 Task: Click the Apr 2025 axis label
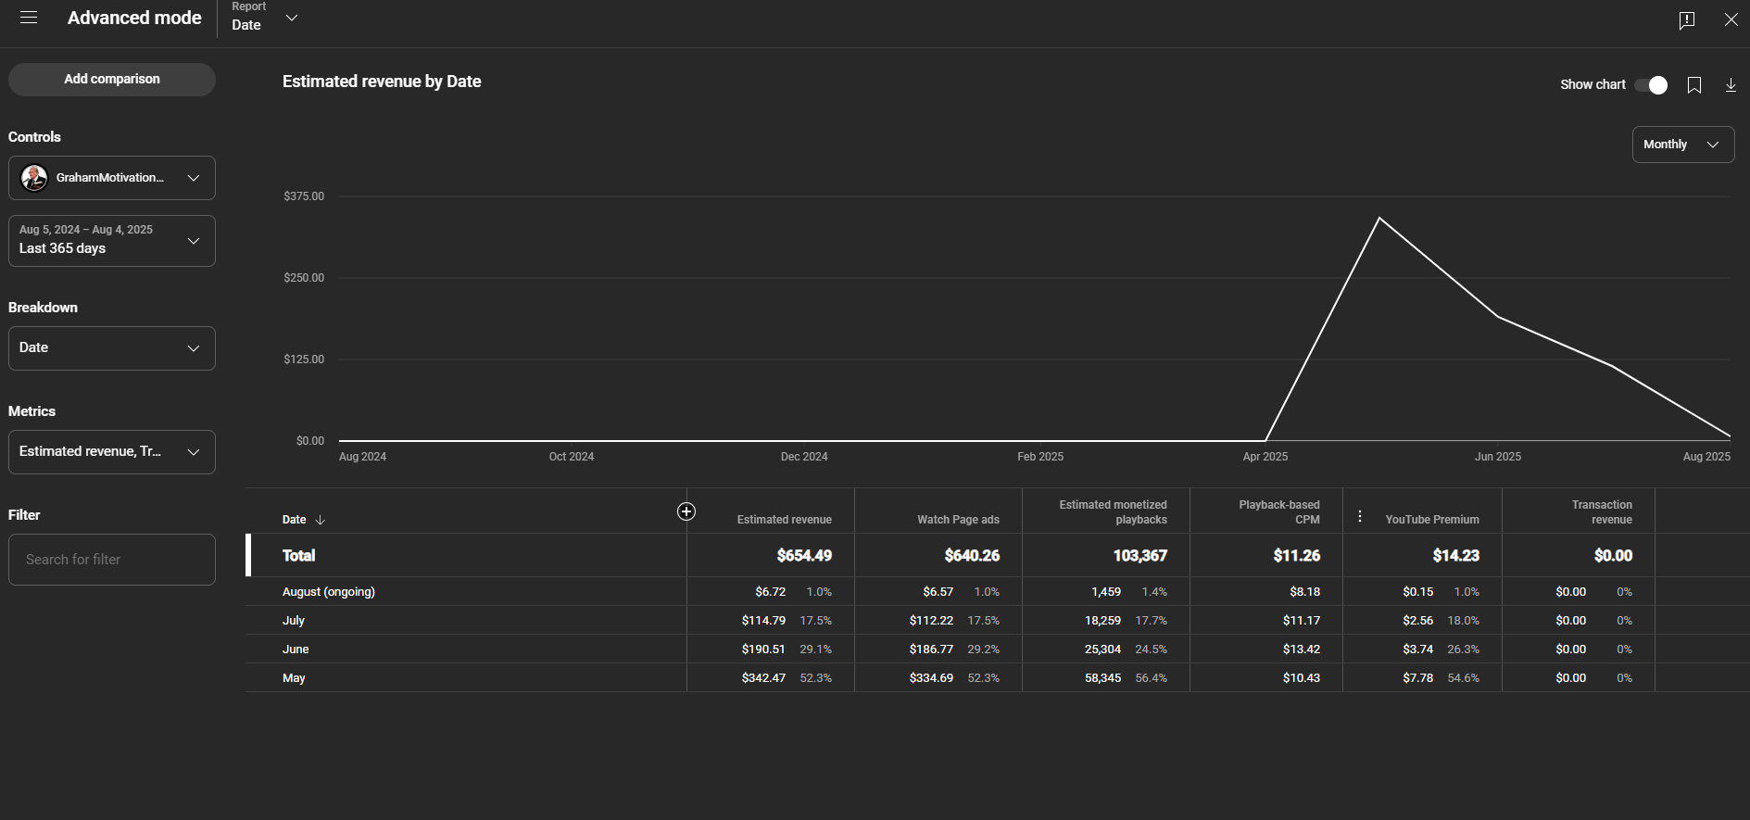(x=1265, y=457)
